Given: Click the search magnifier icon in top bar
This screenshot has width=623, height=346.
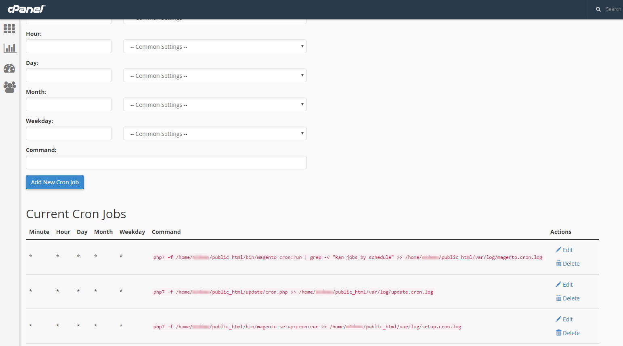Looking at the screenshot, I should (x=598, y=9).
